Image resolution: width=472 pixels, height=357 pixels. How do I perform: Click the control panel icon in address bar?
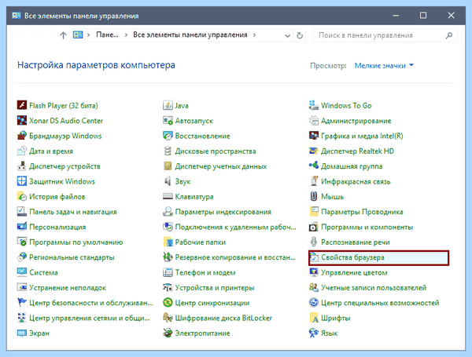[78, 35]
